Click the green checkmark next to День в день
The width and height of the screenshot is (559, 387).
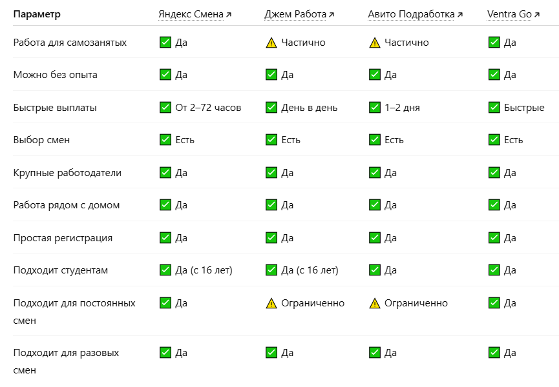[271, 108]
